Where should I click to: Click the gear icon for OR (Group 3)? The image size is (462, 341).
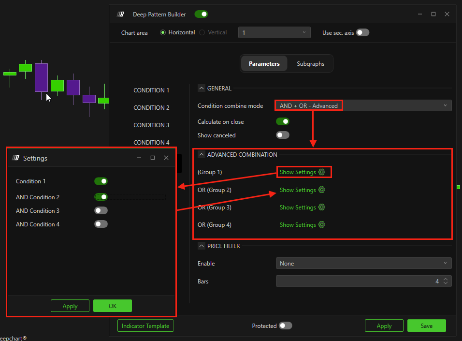[322, 208]
